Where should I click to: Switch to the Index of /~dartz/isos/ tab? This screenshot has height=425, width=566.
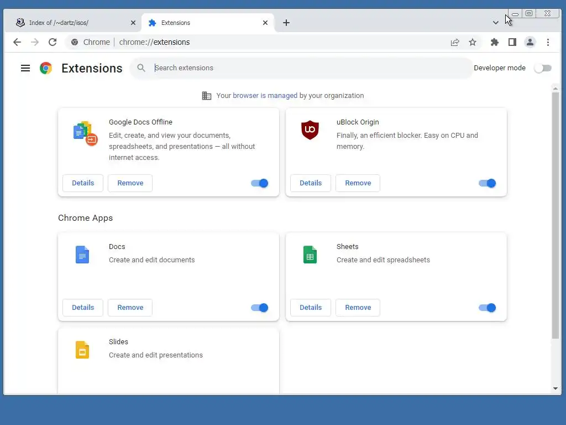pyautogui.click(x=74, y=23)
